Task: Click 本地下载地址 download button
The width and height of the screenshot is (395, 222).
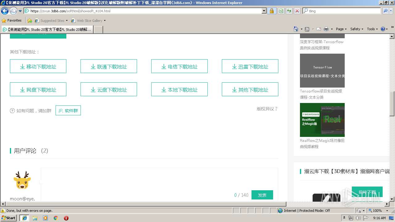Action: click(x=179, y=89)
